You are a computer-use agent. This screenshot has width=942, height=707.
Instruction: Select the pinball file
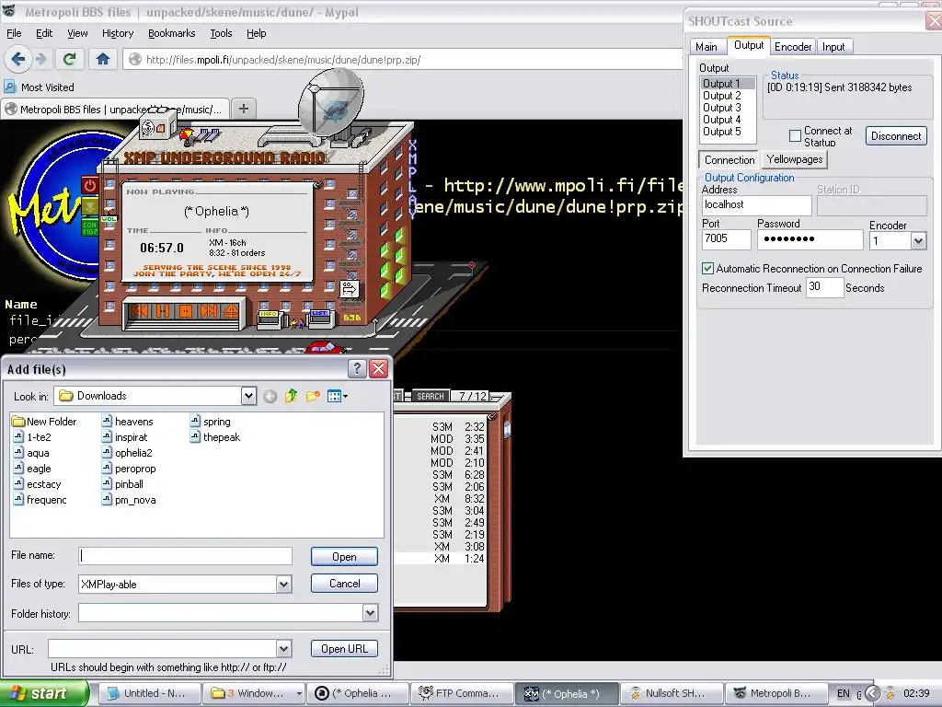122,484
